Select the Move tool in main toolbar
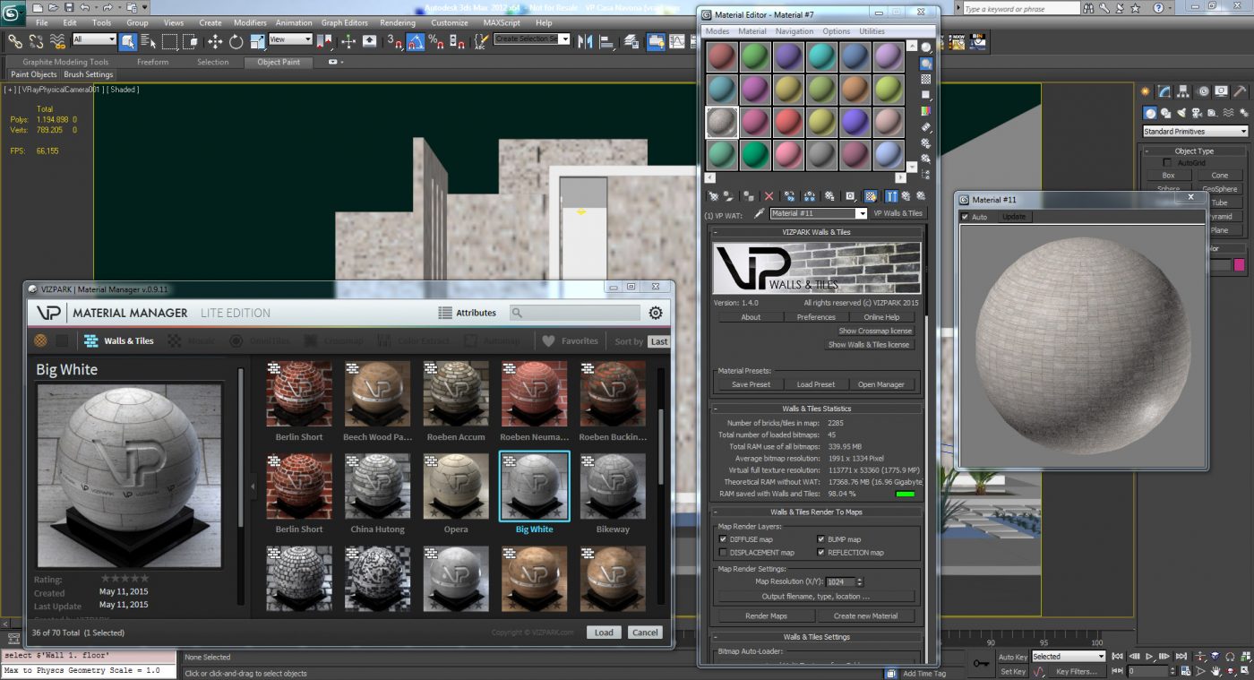1254x680 pixels. 215,41
